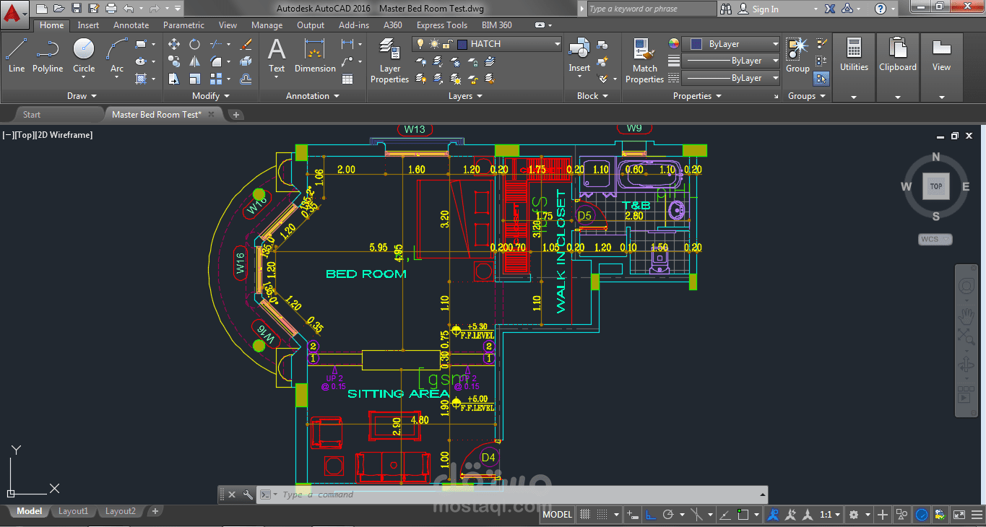Toggle group selection on/off in Groups panel
Viewport: 986px width, 527px height.
(821, 78)
